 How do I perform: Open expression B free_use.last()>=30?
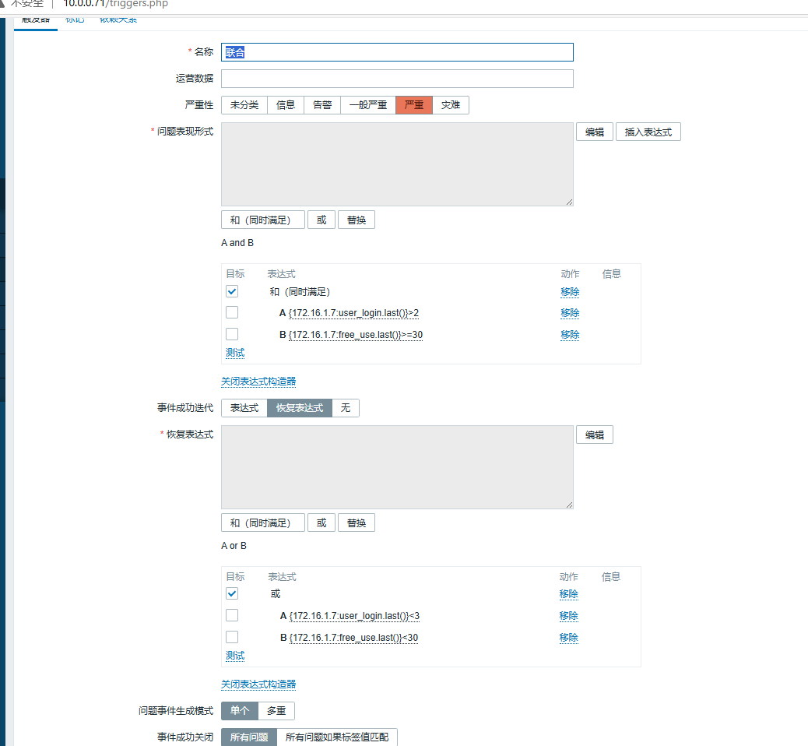pyautogui.click(x=356, y=335)
